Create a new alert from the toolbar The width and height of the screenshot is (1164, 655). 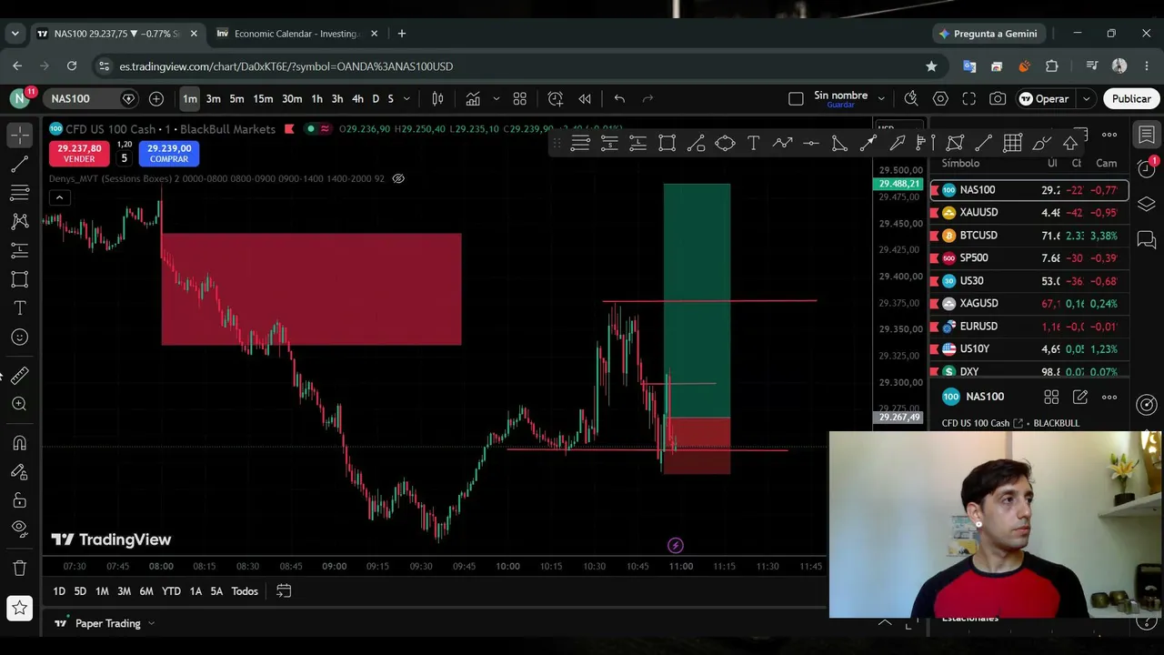click(x=556, y=98)
